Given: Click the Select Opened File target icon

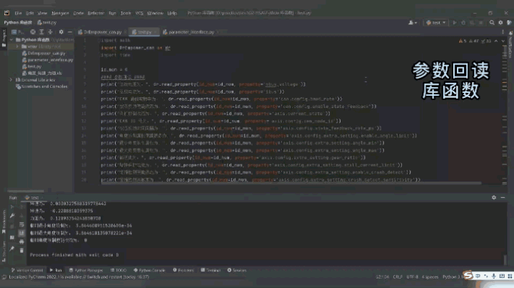Looking at the screenshot, I should coord(32,32).
